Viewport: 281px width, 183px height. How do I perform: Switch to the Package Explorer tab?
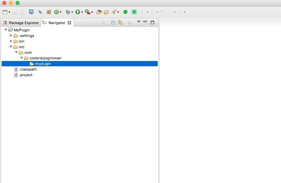(x=21, y=23)
